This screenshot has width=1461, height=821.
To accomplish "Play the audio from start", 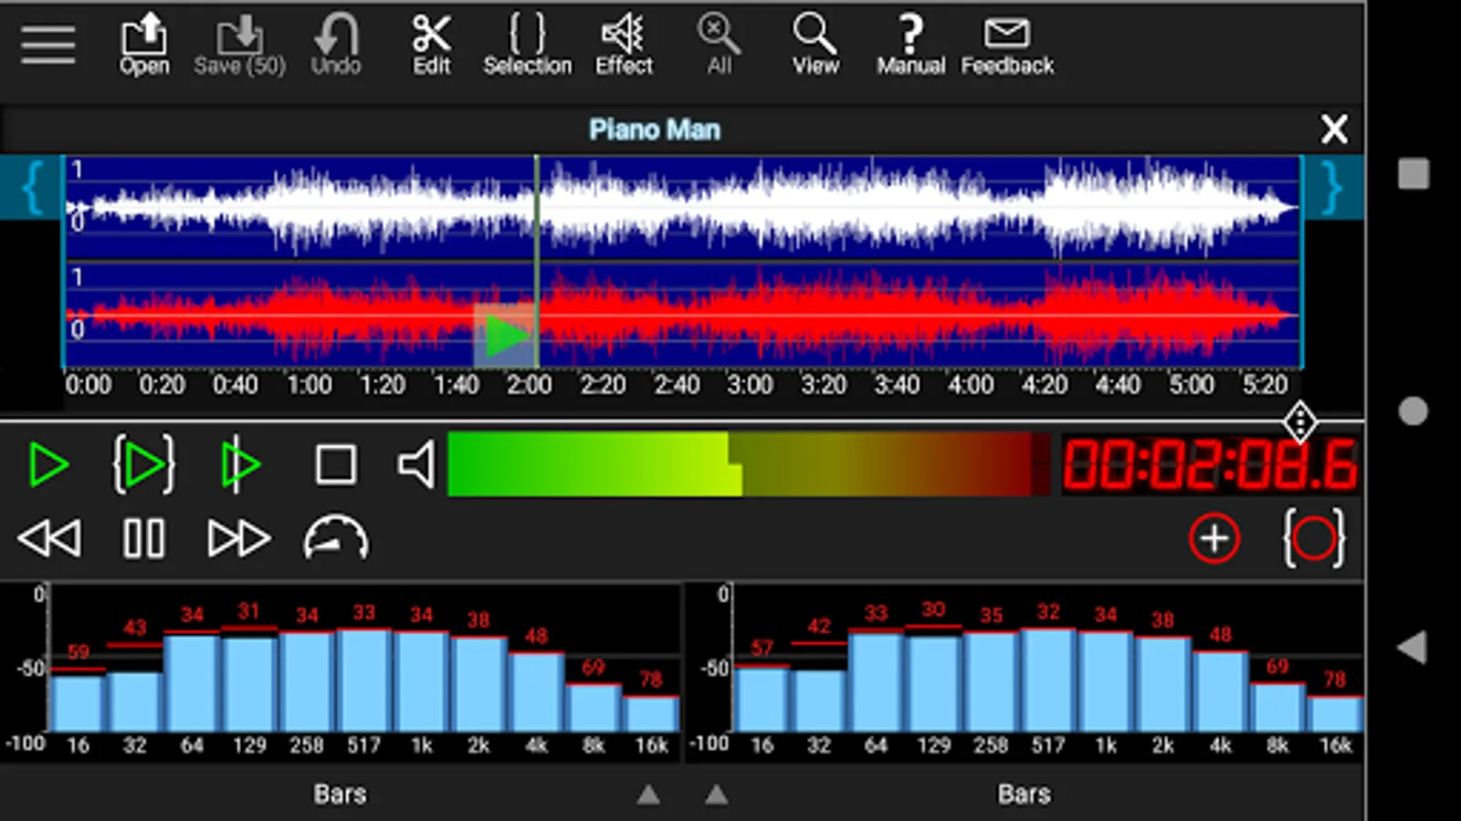I will tap(48, 465).
